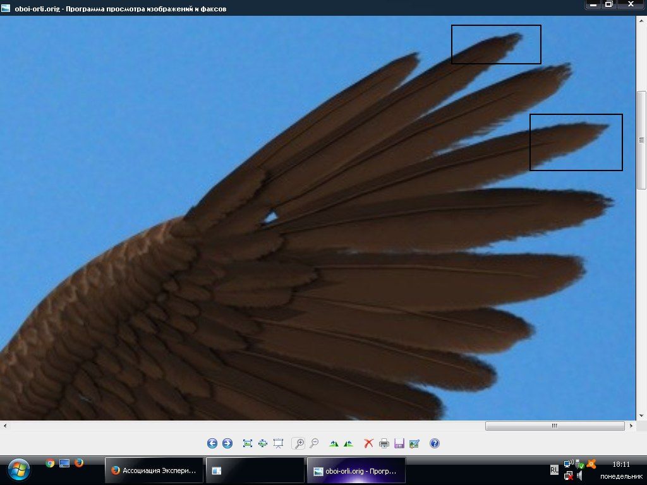Delete the current image with red X

[369, 443]
